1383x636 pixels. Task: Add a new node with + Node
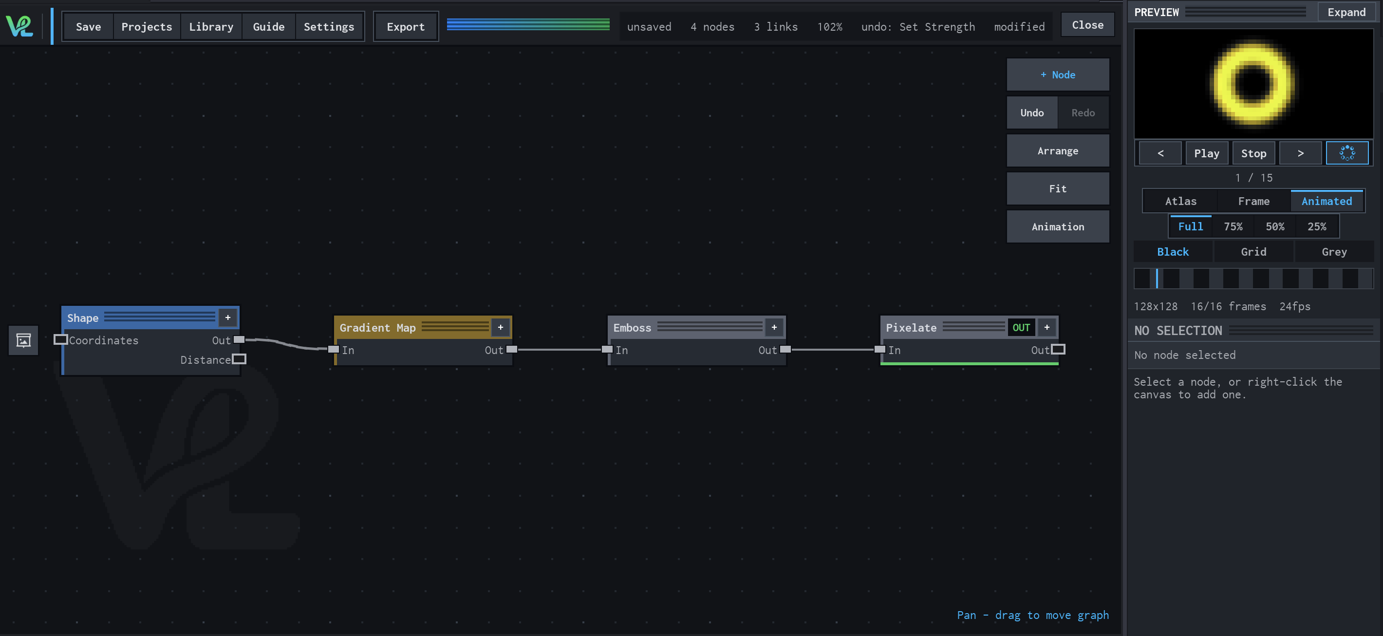click(x=1057, y=75)
